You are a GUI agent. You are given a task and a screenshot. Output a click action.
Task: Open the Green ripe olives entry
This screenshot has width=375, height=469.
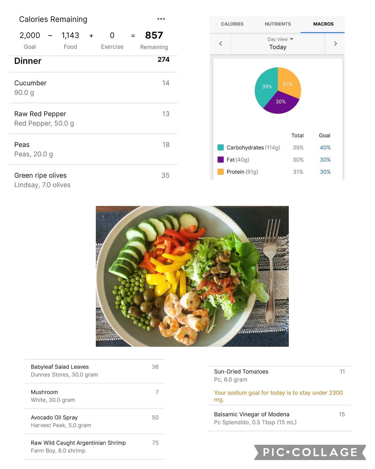tap(93, 180)
